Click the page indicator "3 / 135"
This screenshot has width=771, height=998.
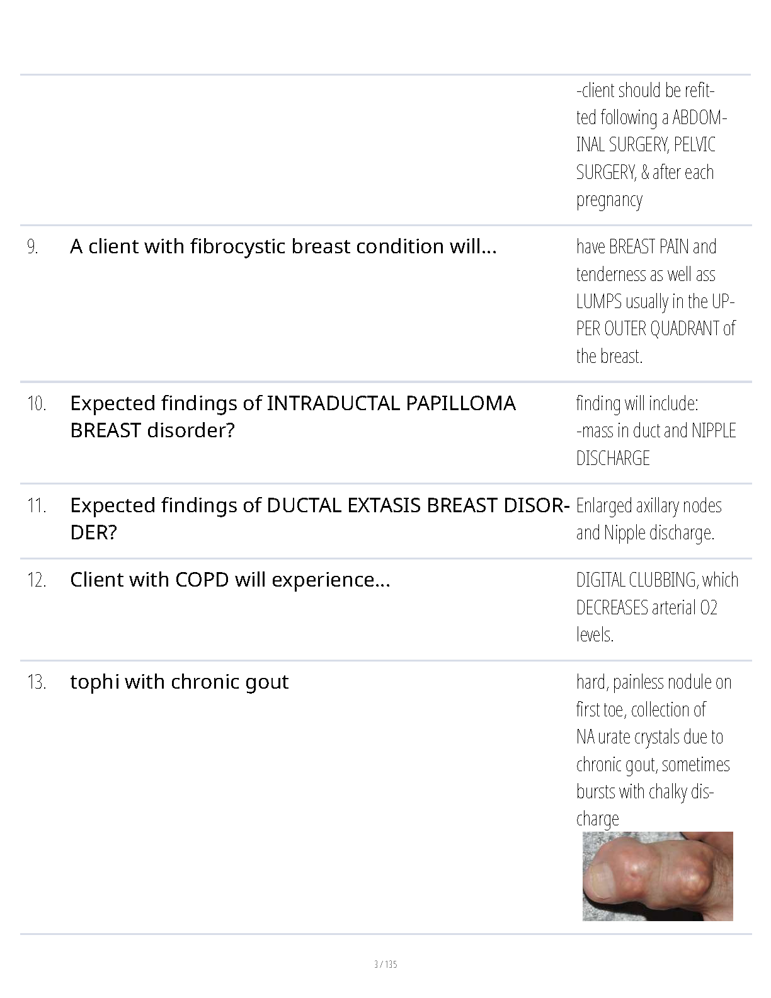tap(385, 964)
